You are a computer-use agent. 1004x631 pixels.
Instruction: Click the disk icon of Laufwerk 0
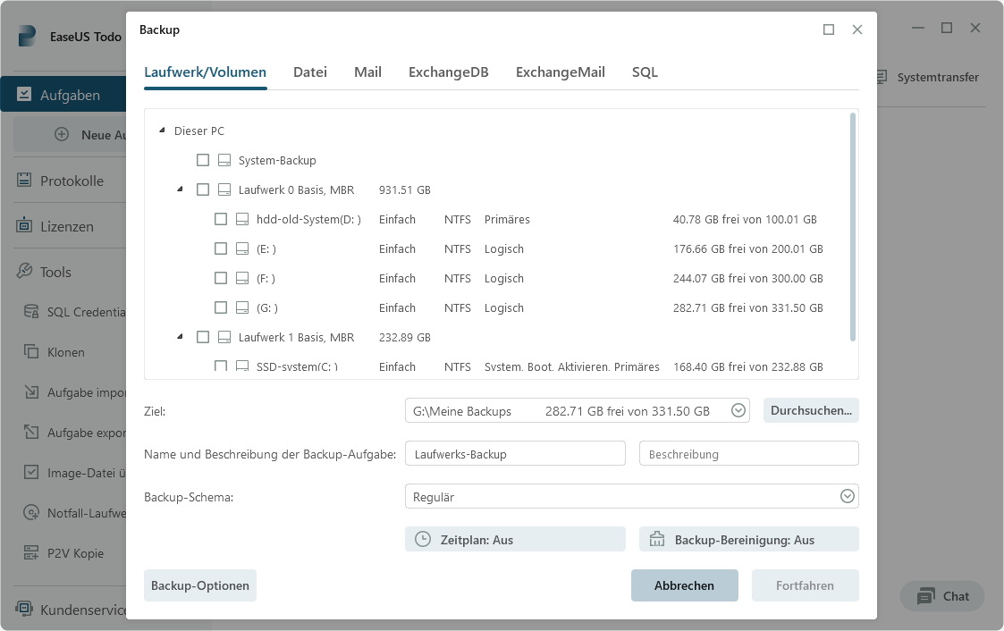point(224,189)
